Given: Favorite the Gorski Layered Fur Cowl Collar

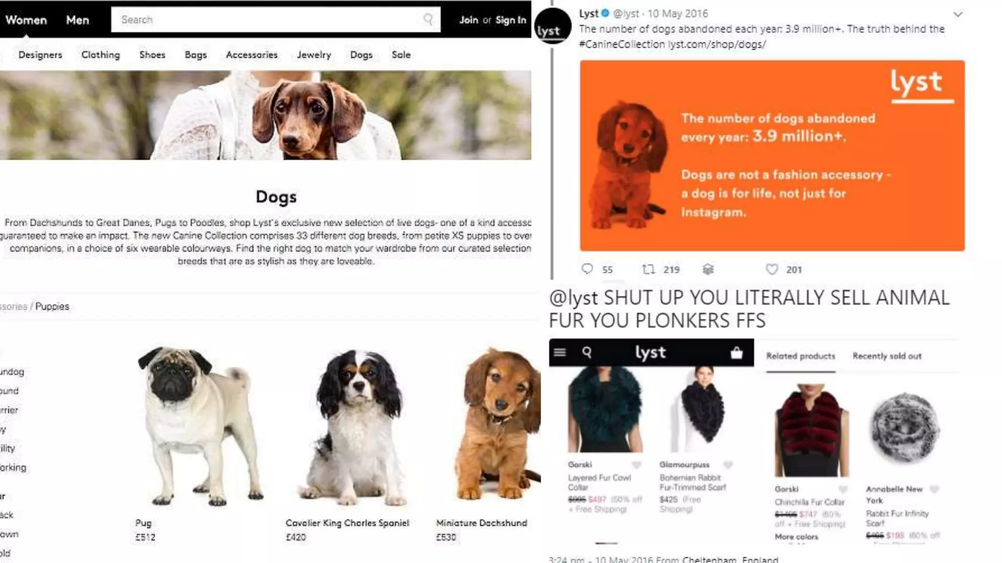Looking at the screenshot, I should tap(637, 465).
